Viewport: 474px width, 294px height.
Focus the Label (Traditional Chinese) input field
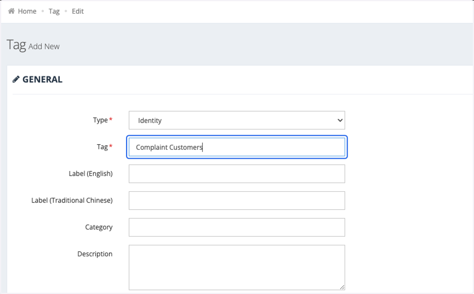coord(237,201)
